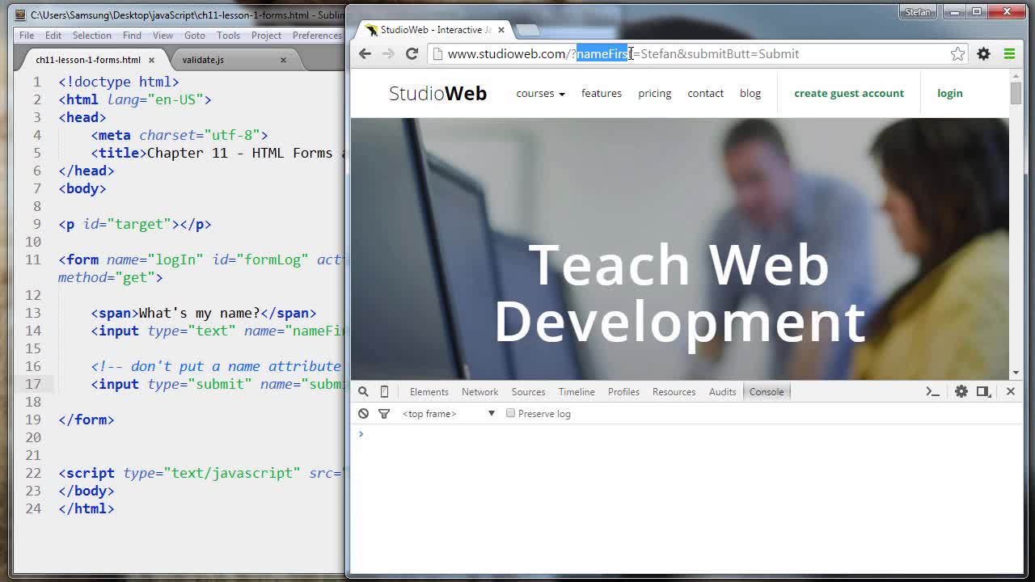
Task: Open the Selection menu in Sublime Text
Action: [91, 36]
